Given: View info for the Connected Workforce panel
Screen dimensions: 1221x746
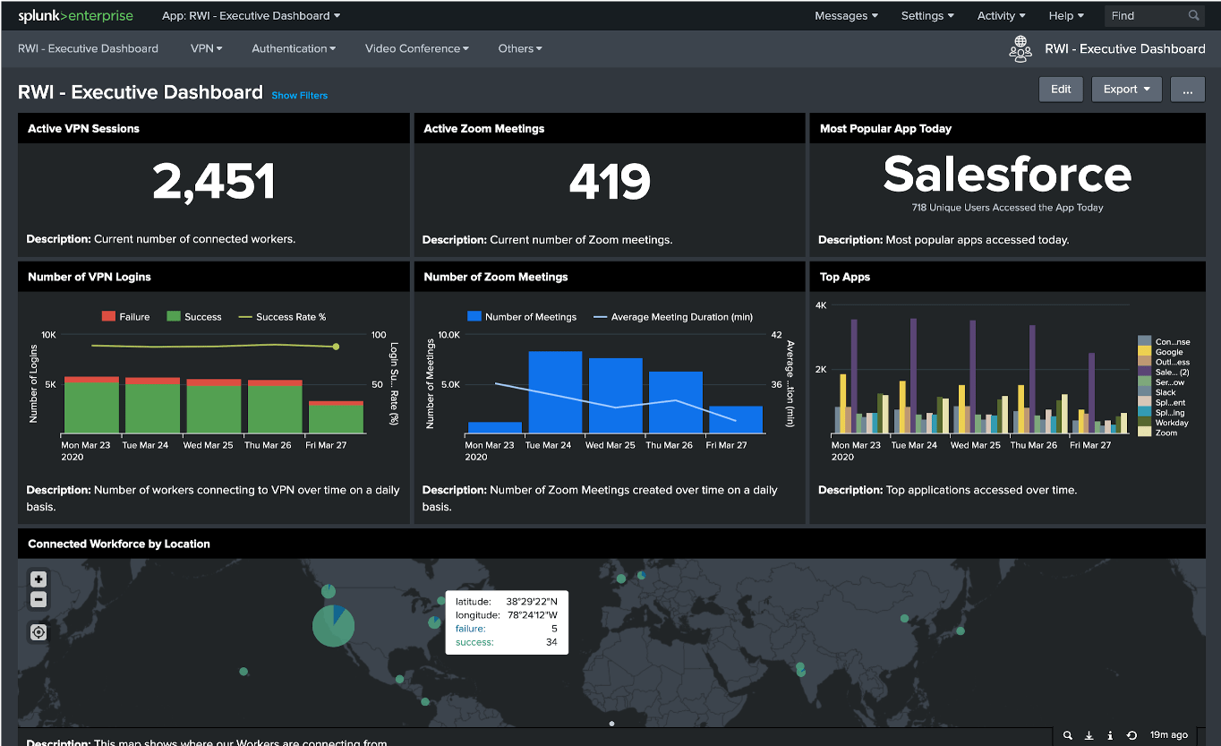Looking at the screenshot, I should tap(1110, 735).
